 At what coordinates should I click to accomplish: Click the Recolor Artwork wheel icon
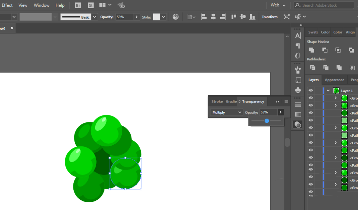click(175, 17)
